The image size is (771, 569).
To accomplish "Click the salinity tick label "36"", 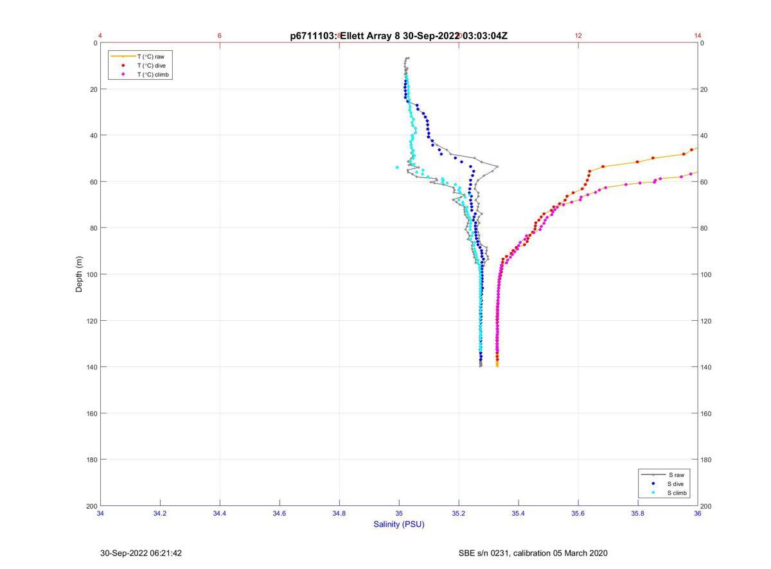I will click(x=698, y=513).
